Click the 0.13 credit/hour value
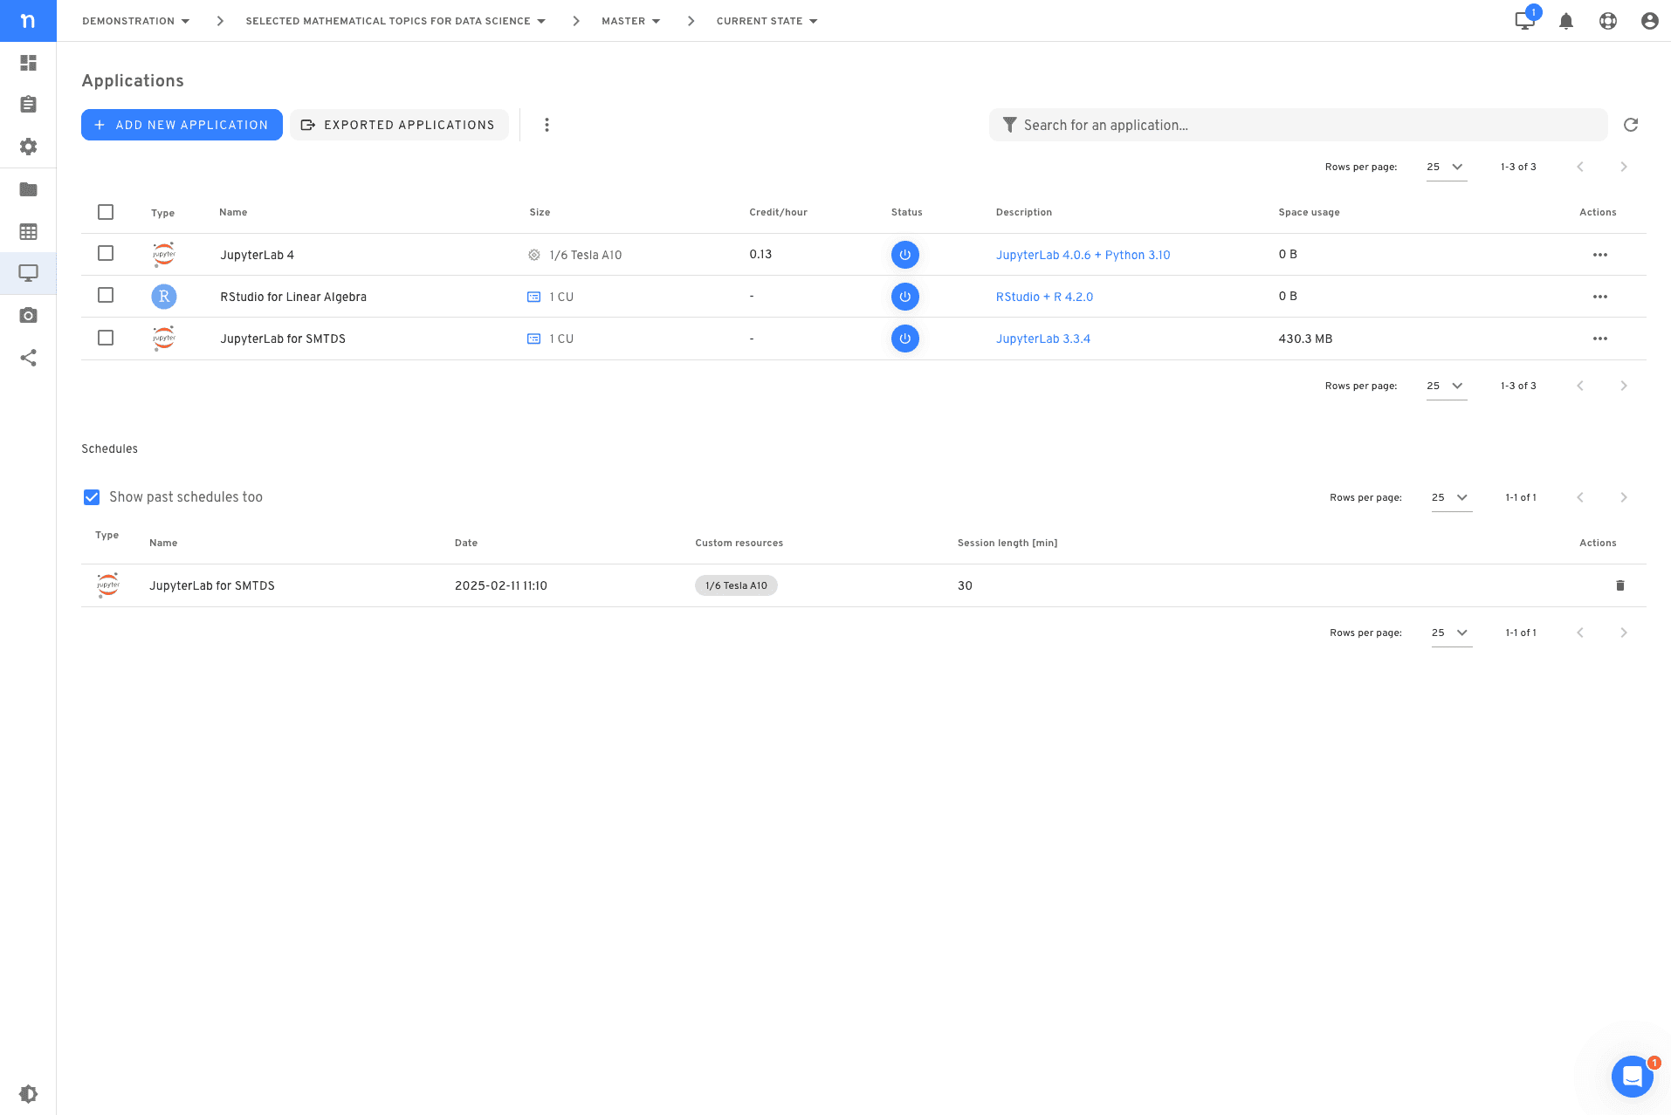Viewport: 1671px width, 1115px height. pyautogui.click(x=760, y=254)
